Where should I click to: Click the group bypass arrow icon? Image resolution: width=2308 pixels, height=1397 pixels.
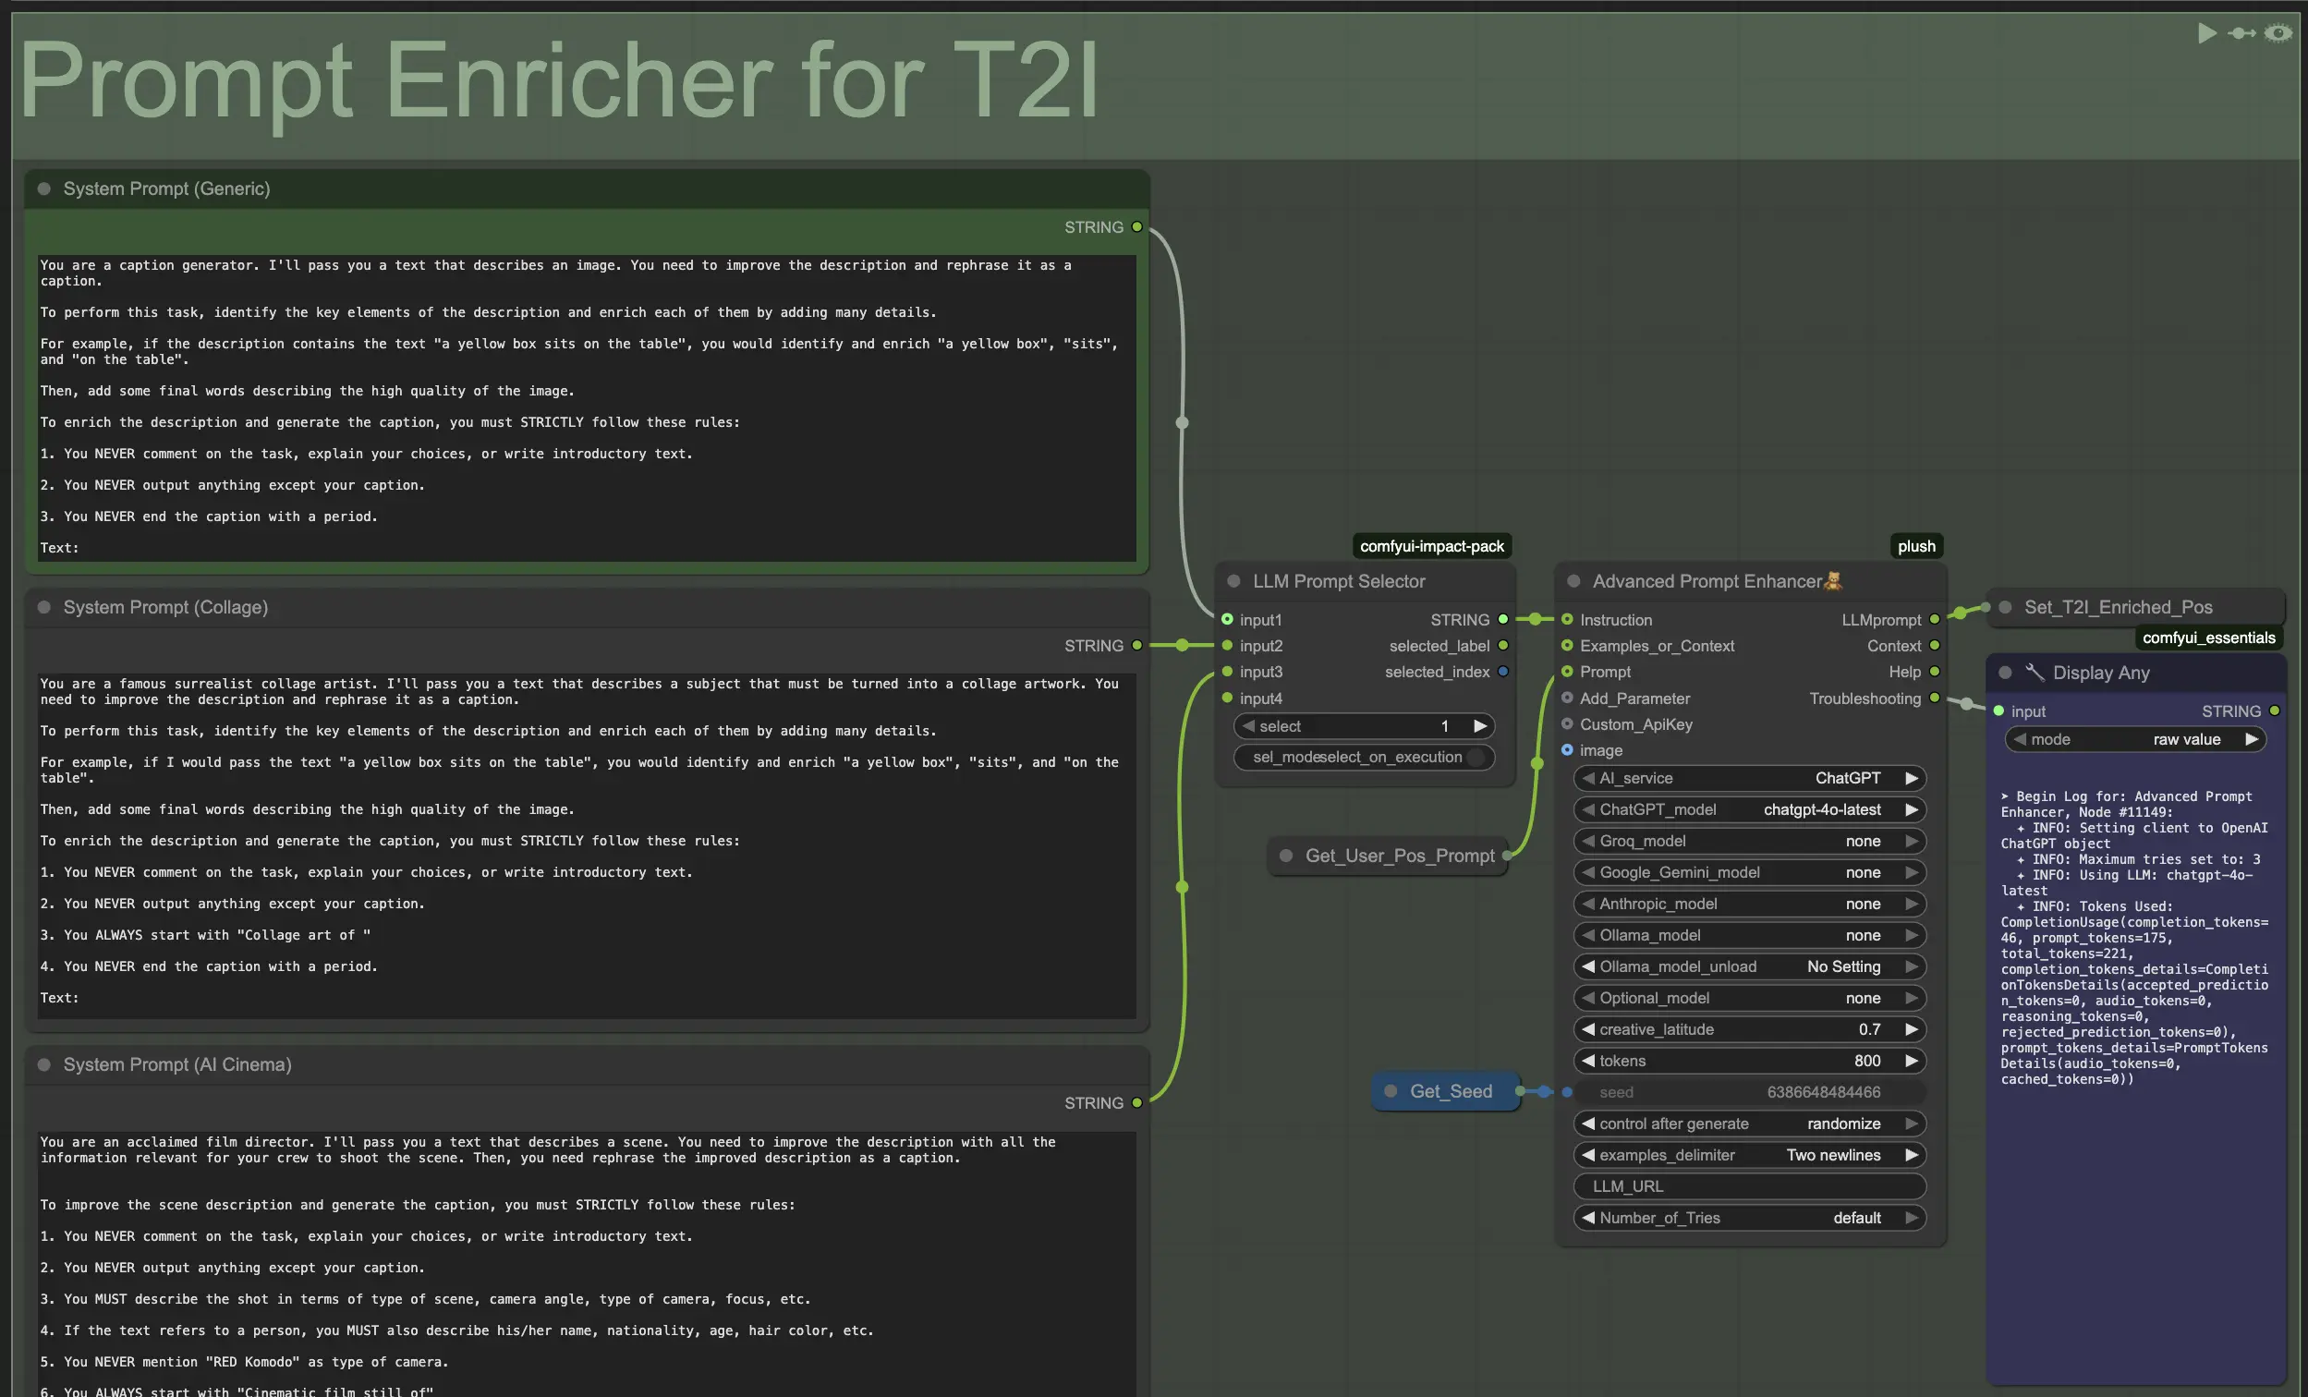coord(2241,34)
